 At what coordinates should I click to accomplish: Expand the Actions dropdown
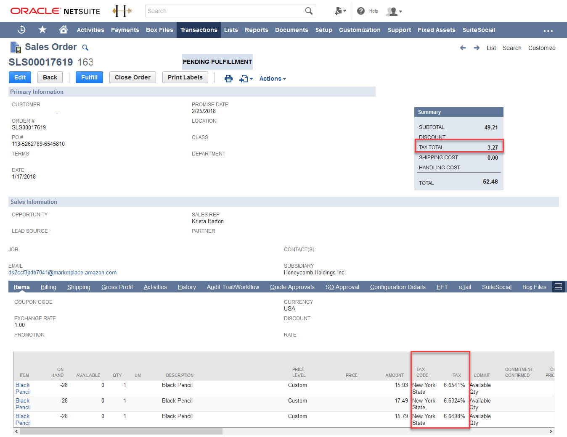273,79
